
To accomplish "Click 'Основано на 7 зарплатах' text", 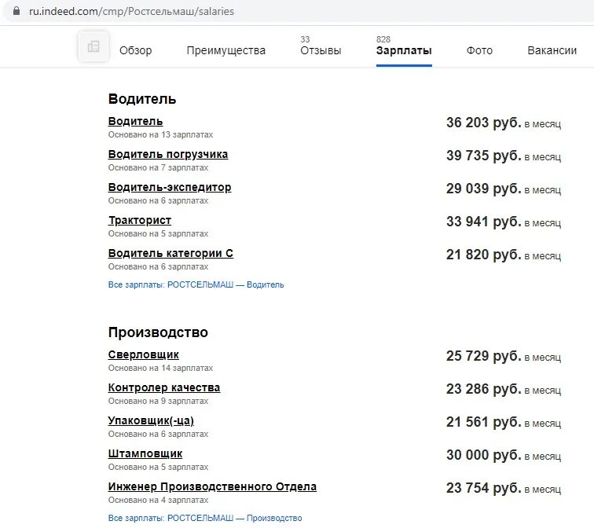I will (158, 168).
